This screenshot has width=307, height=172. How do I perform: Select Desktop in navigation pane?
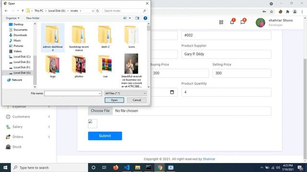tap(18, 24)
